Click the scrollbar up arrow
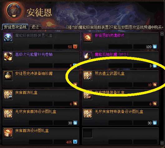 (162, 34)
